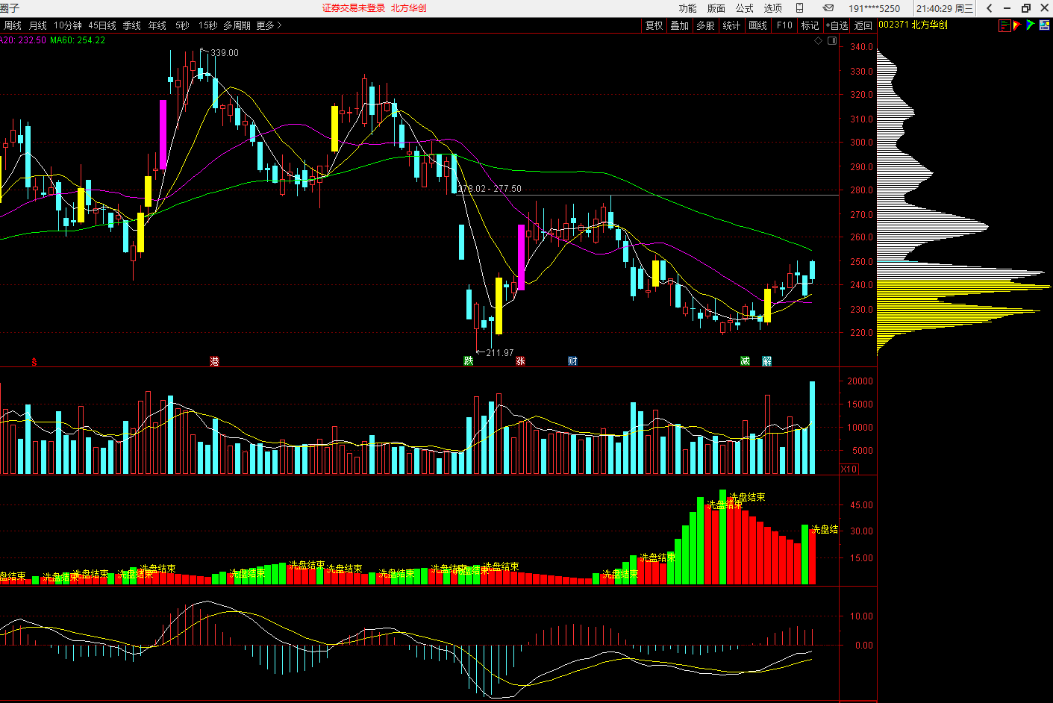Click the 复权 button

654,25
